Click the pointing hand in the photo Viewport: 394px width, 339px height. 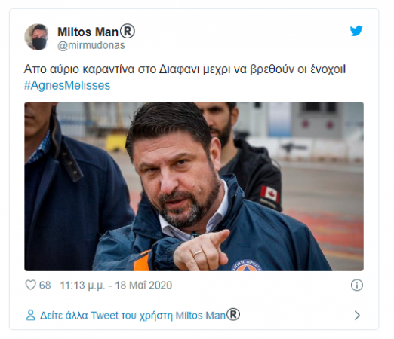[201, 251]
